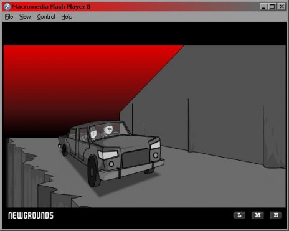
Task: Click the Flash Player title bar icon
Action: pyautogui.click(x=7, y=7)
